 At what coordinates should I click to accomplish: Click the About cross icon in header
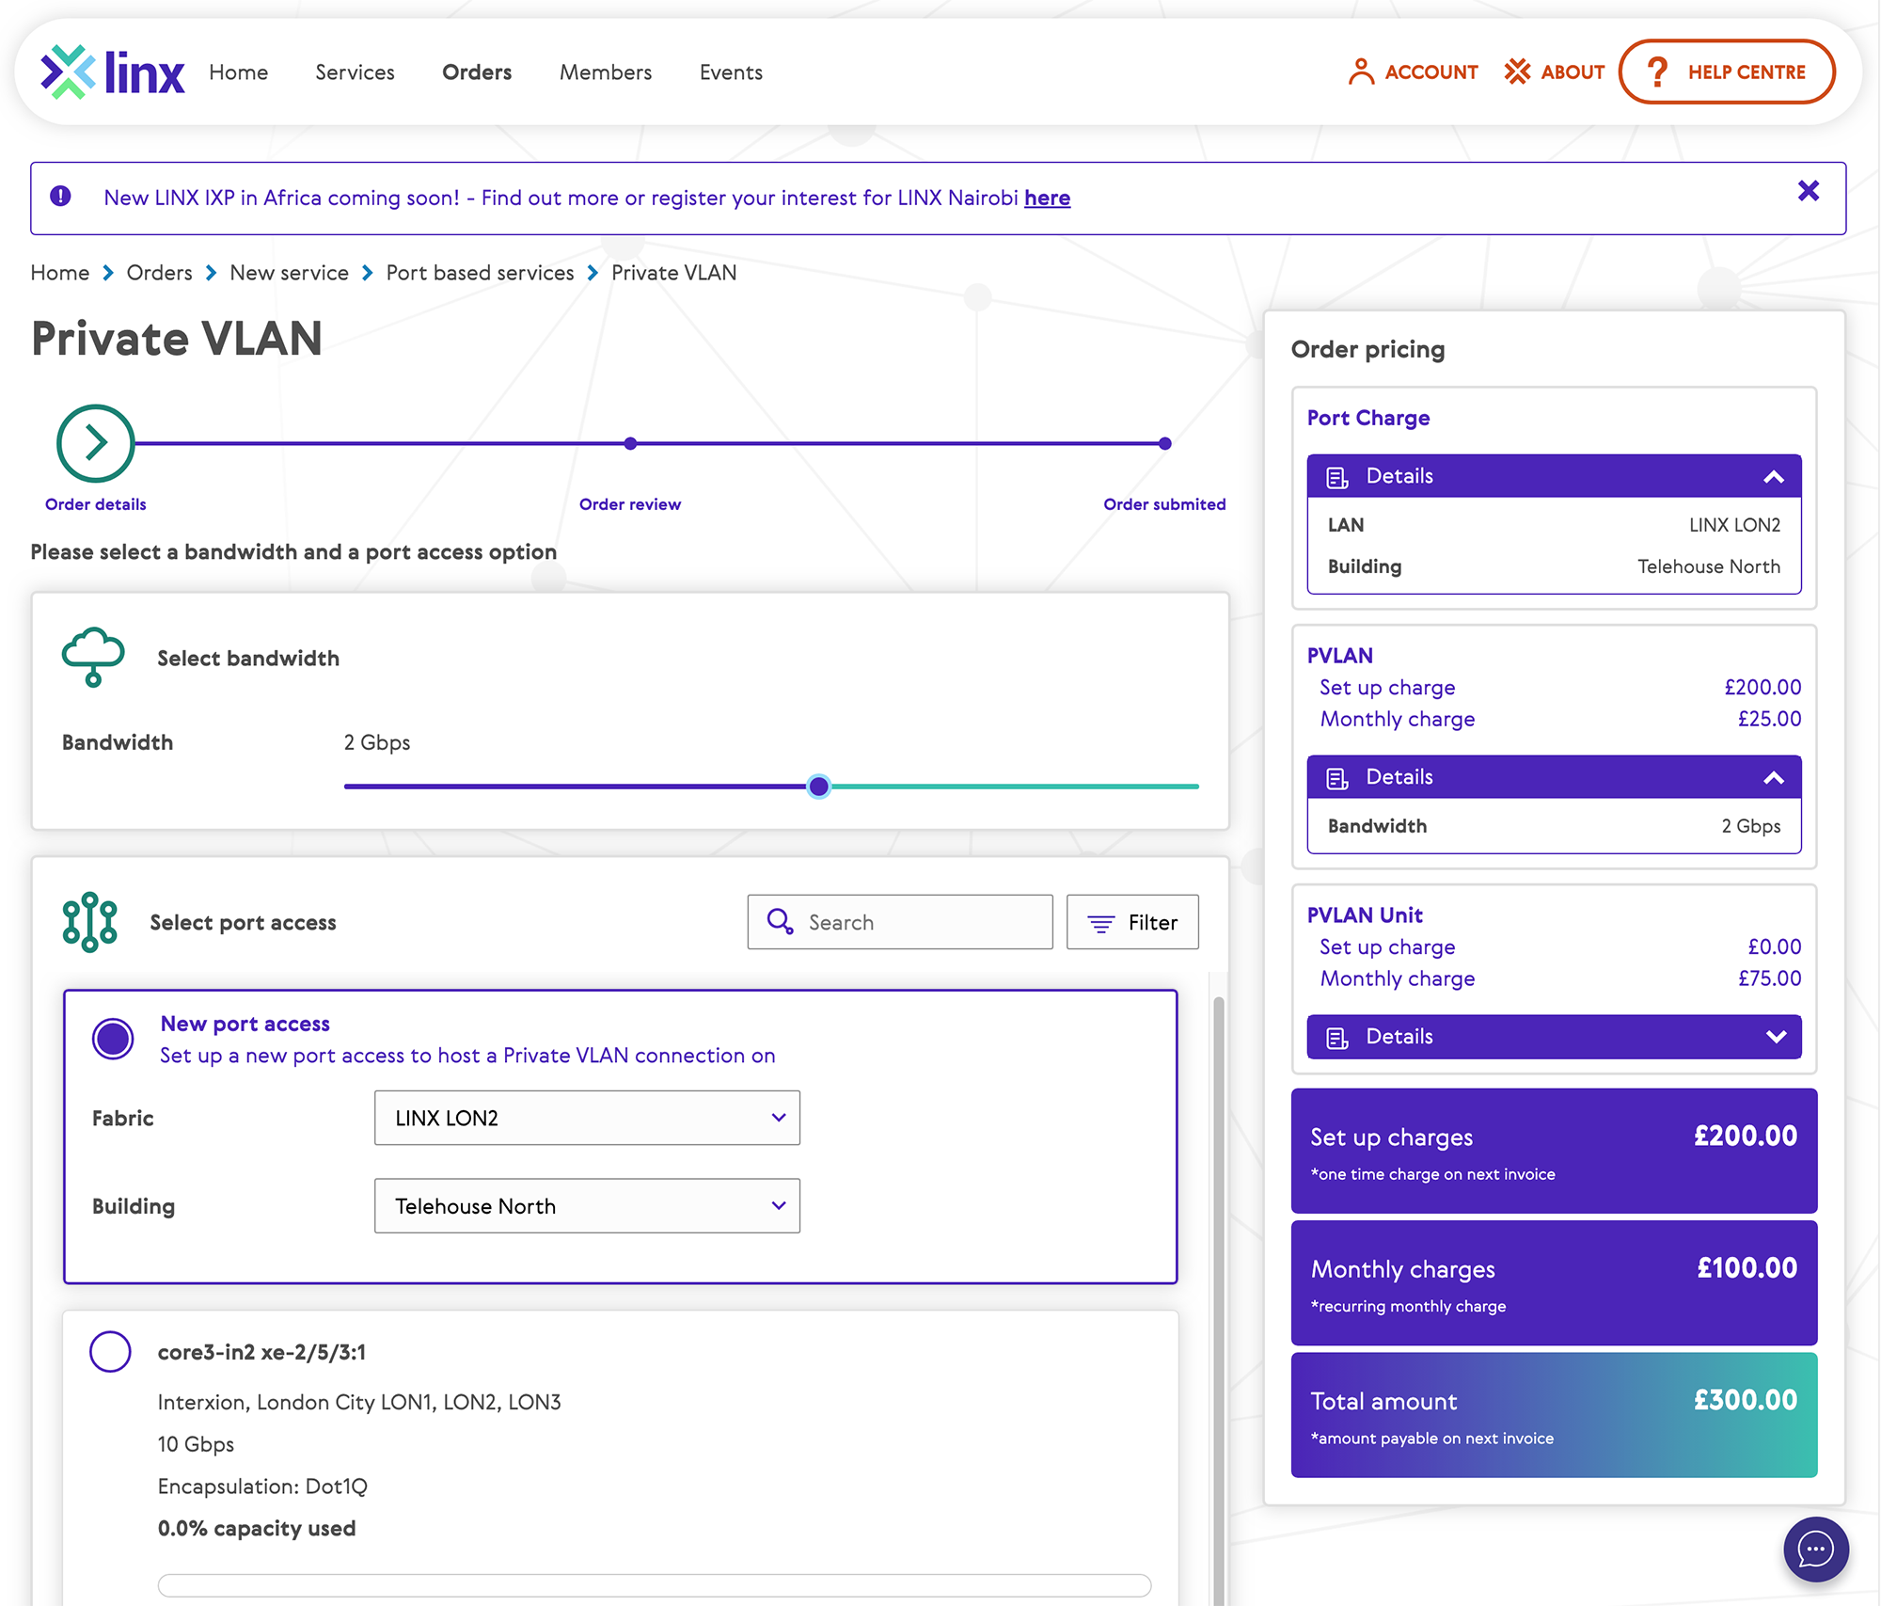pyautogui.click(x=1516, y=71)
